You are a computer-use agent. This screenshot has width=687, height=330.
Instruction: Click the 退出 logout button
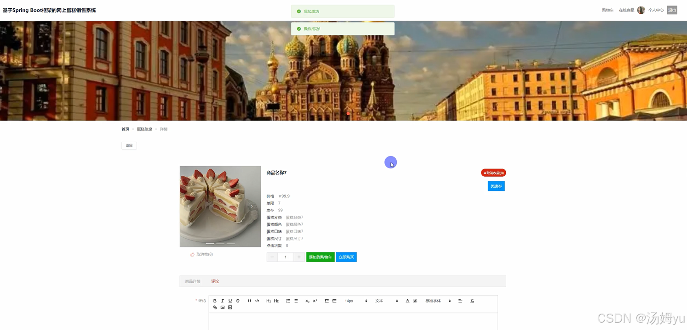(672, 10)
